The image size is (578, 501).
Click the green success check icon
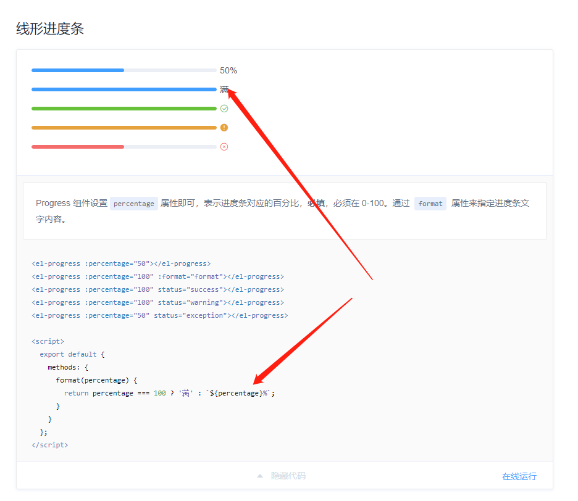click(x=224, y=109)
